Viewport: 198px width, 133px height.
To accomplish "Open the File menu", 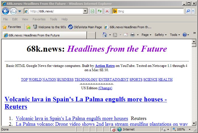I will (5, 19).
